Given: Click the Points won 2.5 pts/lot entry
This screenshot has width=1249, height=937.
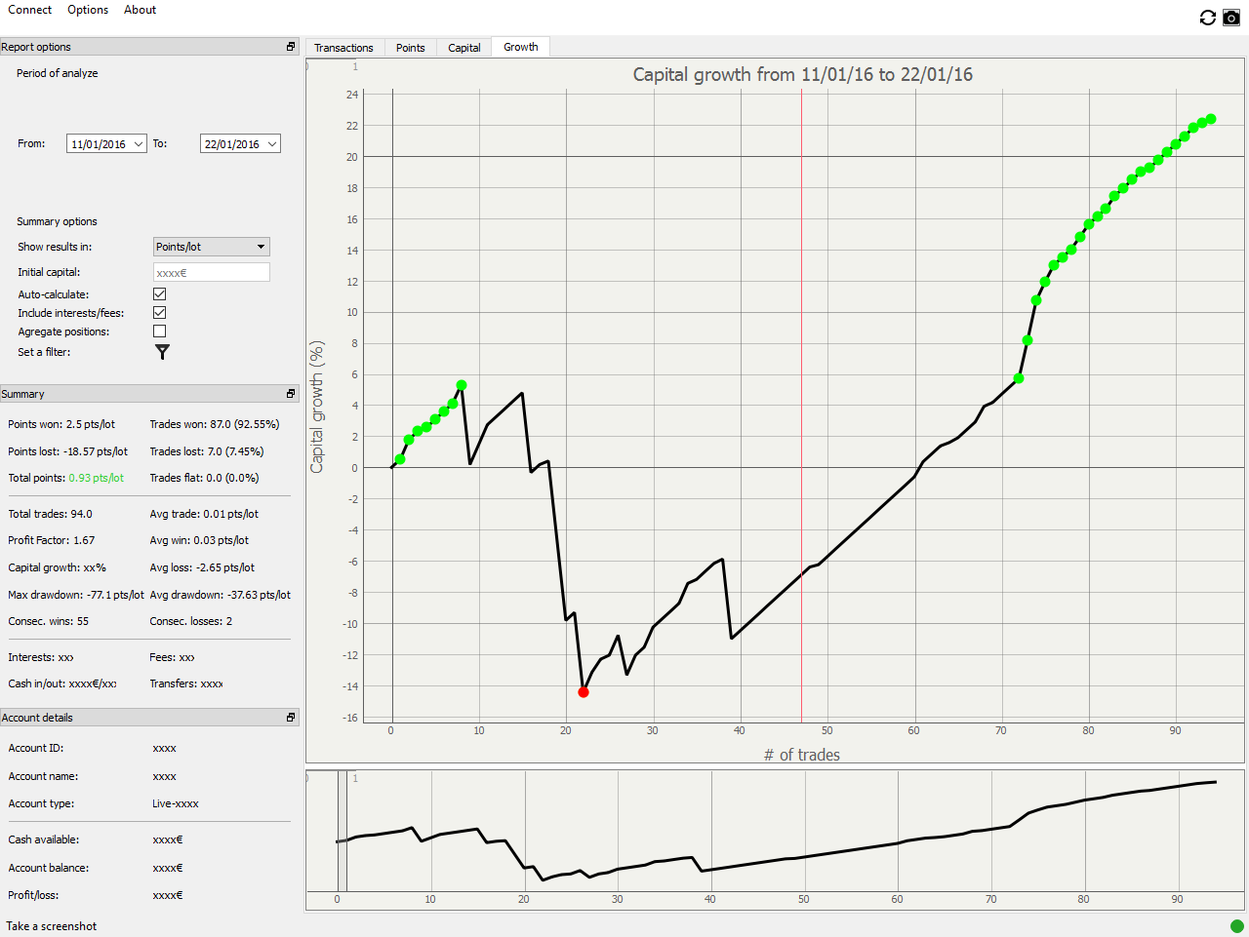Looking at the screenshot, I should [61, 424].
